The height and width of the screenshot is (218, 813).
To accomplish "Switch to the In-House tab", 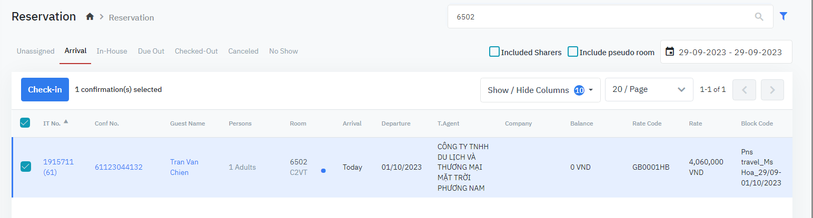I will coord(112,51).
